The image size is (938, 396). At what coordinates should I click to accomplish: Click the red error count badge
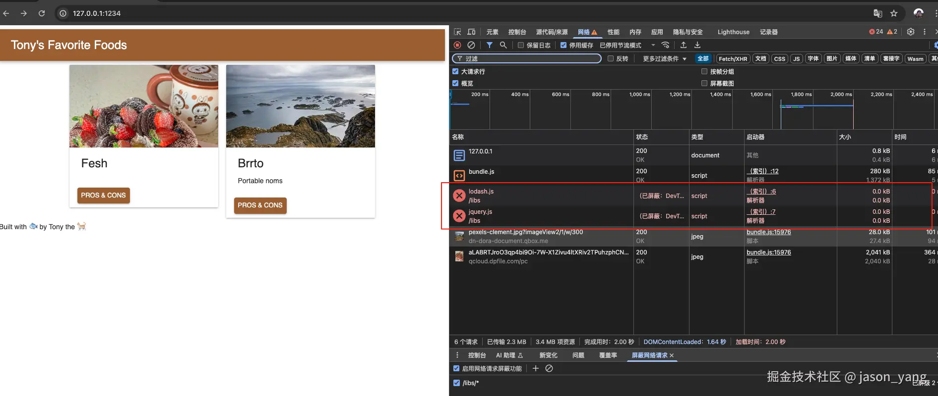[876, 32]
